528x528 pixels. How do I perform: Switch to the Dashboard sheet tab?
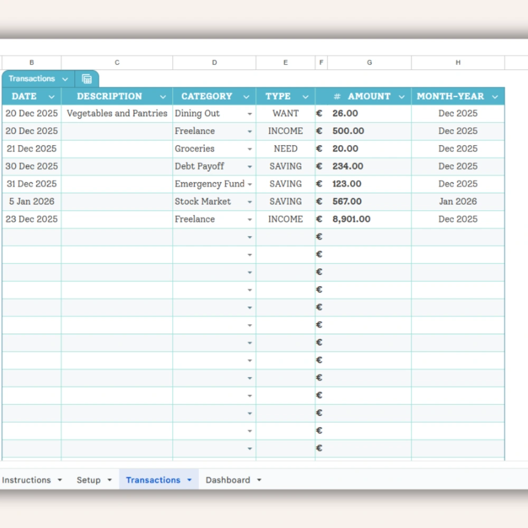click(228, 480)
